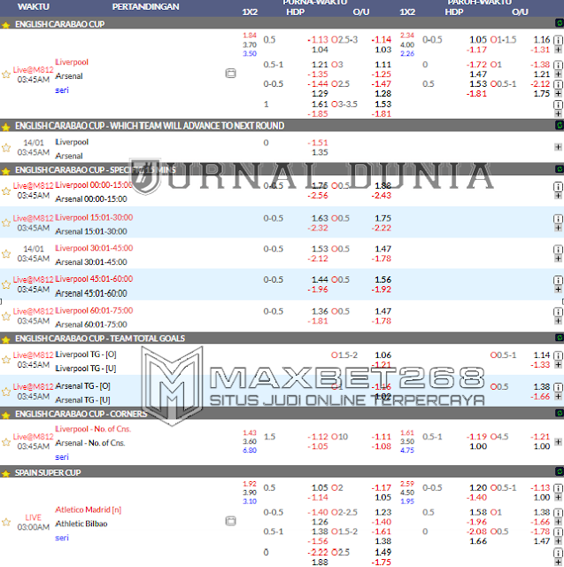
Task: Click the half-time HDP column header
Action: pyautogui.click(x=454, y=12)
